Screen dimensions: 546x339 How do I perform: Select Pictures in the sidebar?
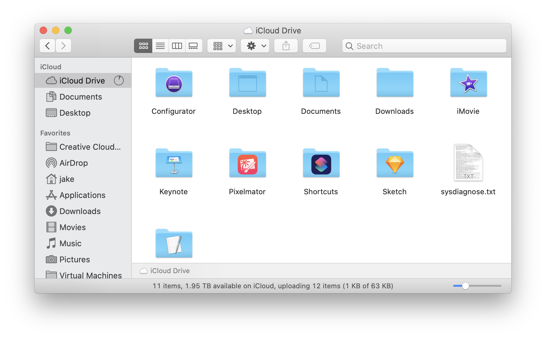point(75,259)
